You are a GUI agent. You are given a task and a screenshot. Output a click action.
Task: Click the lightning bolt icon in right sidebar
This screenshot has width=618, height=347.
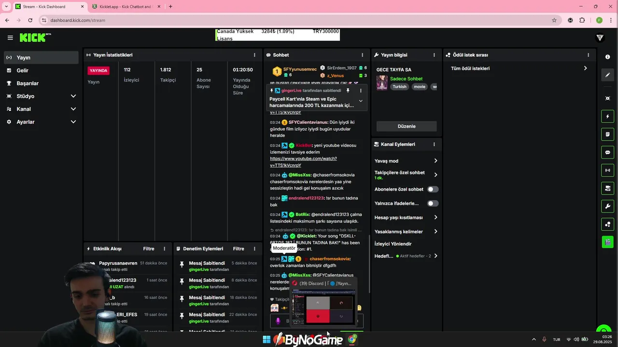pyautogui.click(x=607, y=116)
